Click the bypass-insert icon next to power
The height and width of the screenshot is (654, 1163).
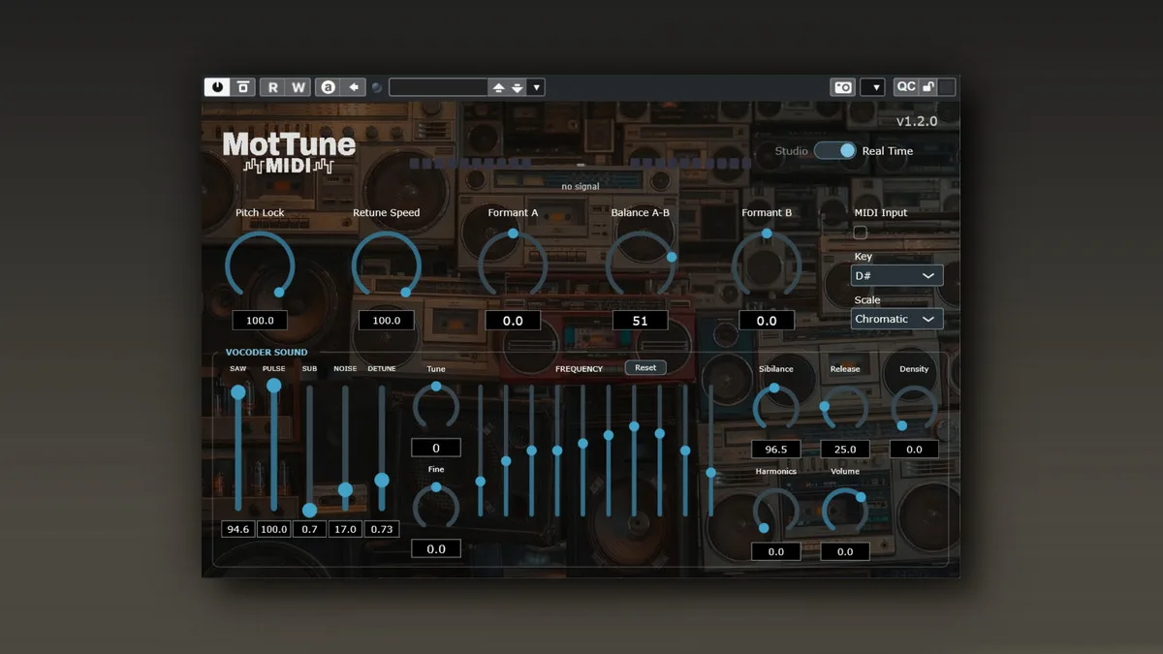pyautogui.click(x=243, y=87)
